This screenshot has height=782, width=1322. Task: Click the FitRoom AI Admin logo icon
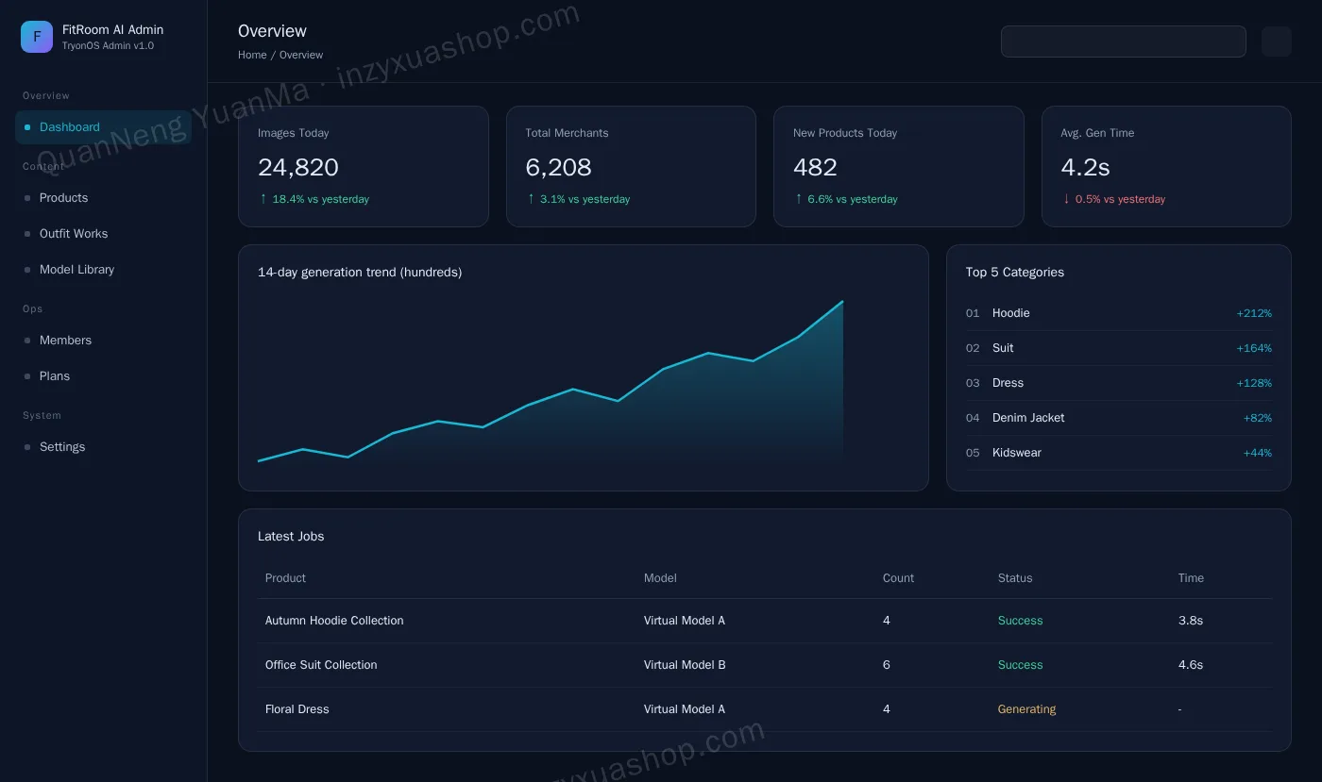(x=37, y=37)
